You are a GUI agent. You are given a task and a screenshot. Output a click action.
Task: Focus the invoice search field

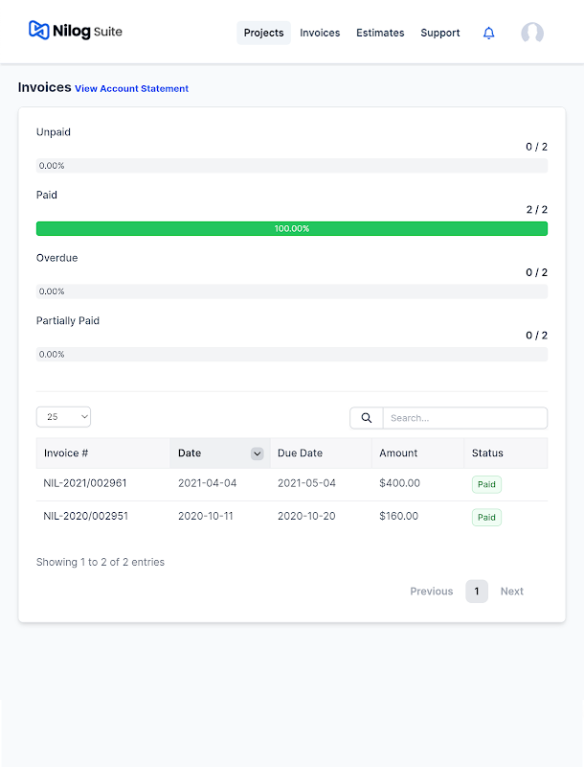(464, 418)
